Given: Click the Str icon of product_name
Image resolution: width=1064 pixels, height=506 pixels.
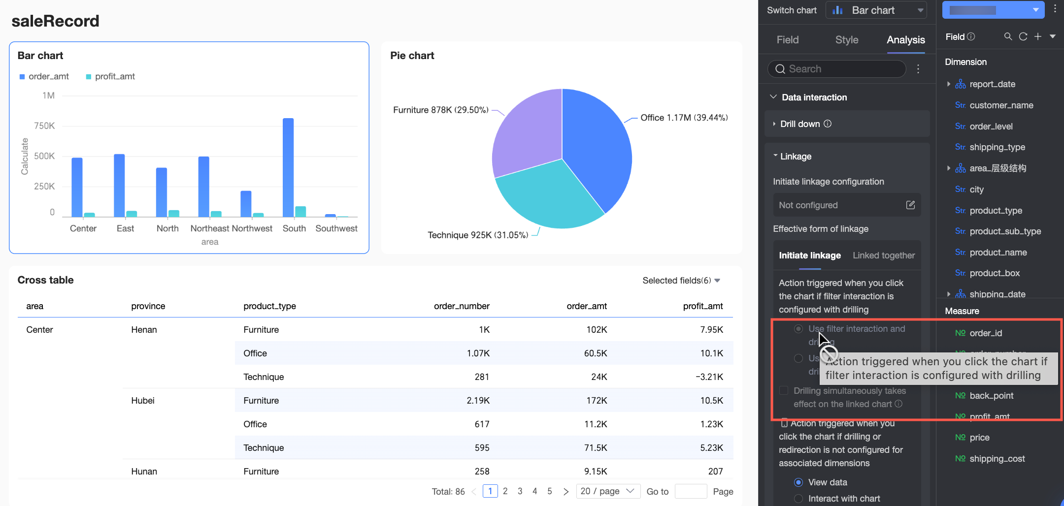Looking at the screenshot, I should click(960, 252).
